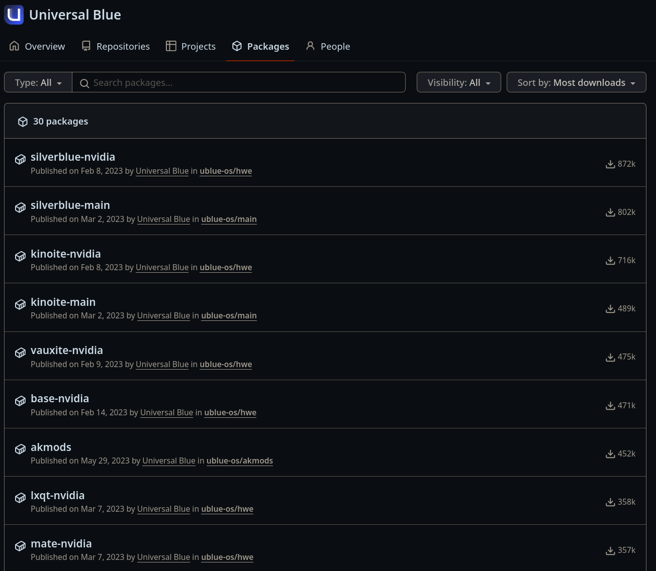Click the cube icon beside 30 packages

pyautogui.click(x=23, y=122)
